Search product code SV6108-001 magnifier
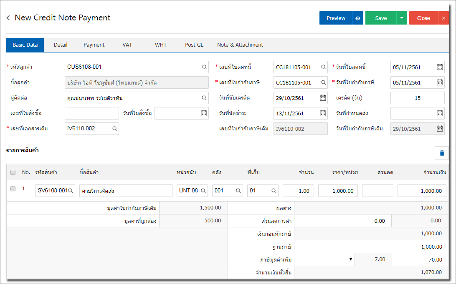This screenshot has height=284, width=456. point(71,191)
